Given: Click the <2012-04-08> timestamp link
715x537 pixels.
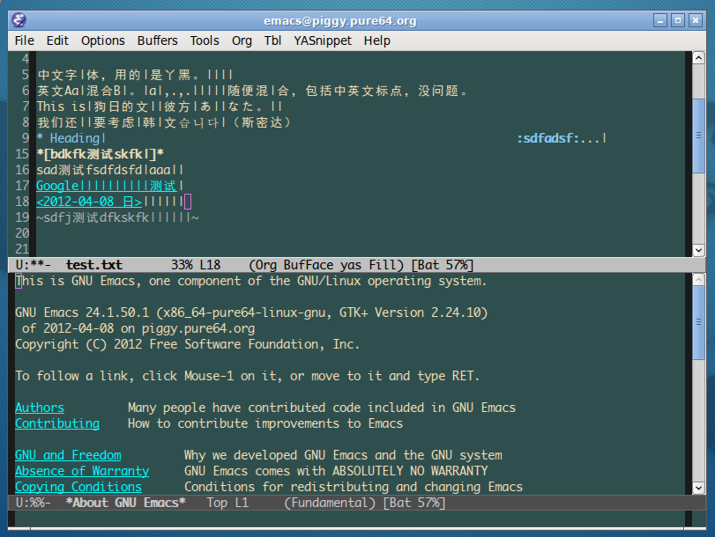Looking at the screenshot, I should tap(89, 202).
